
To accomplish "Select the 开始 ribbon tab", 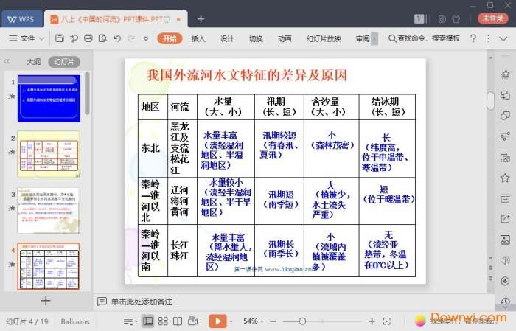I will point(170,38).
